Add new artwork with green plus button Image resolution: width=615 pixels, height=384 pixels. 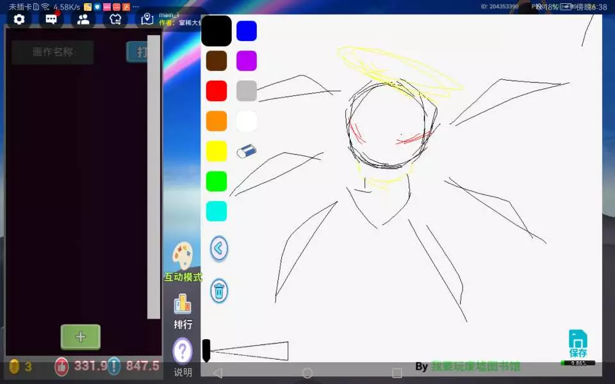81,337
